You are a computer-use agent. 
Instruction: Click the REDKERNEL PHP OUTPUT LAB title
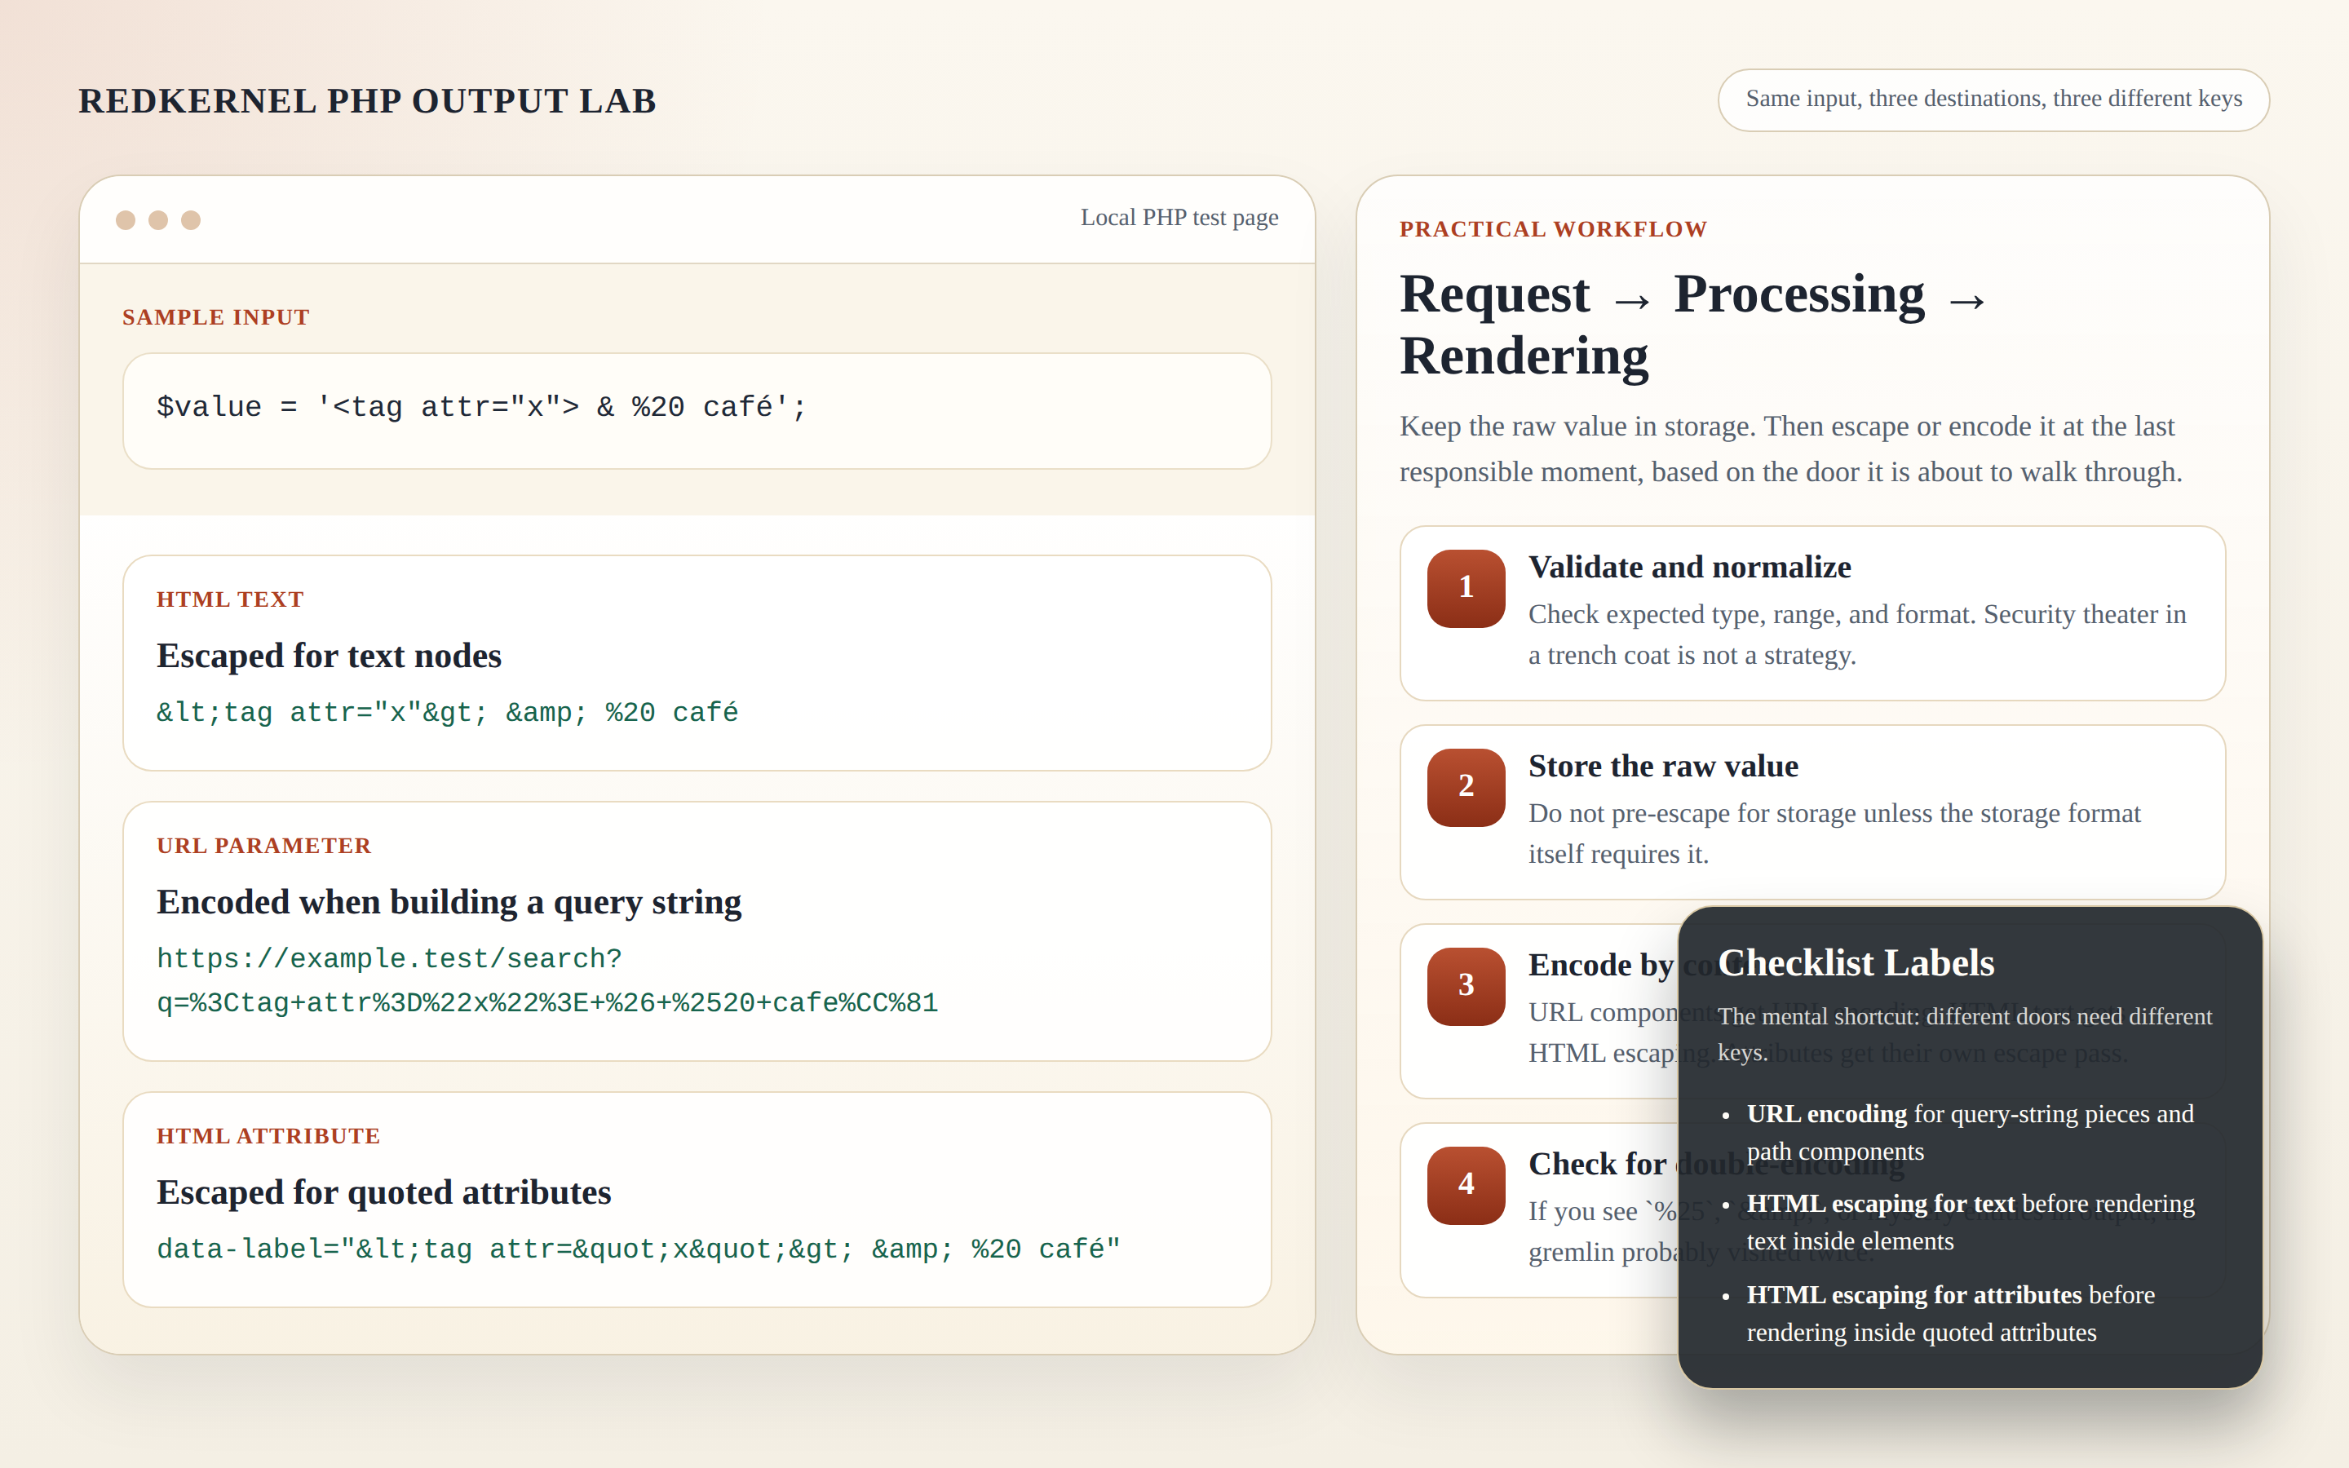367,101
